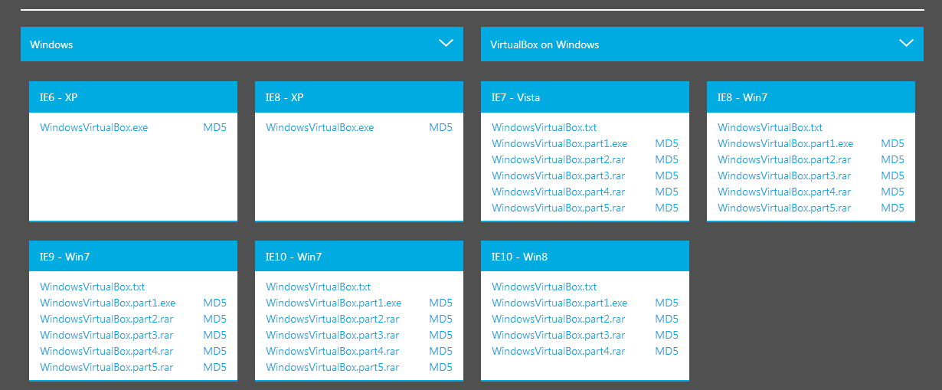Select the IE8 - Win7 card header

pos(811,97)
